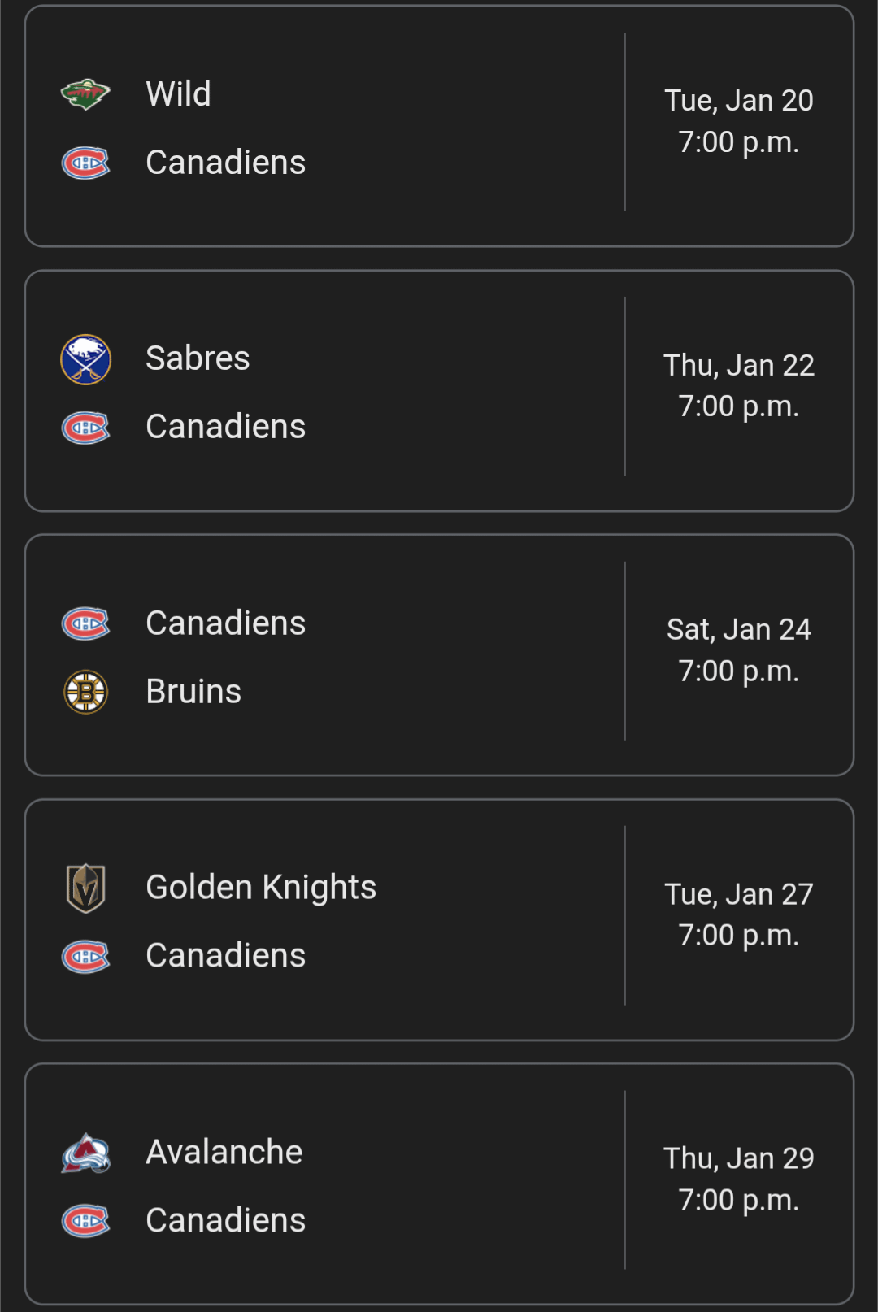
Task: Tap Canadiens name in Sabres game card
Action: pyautogui.click(x=225, y=427)
